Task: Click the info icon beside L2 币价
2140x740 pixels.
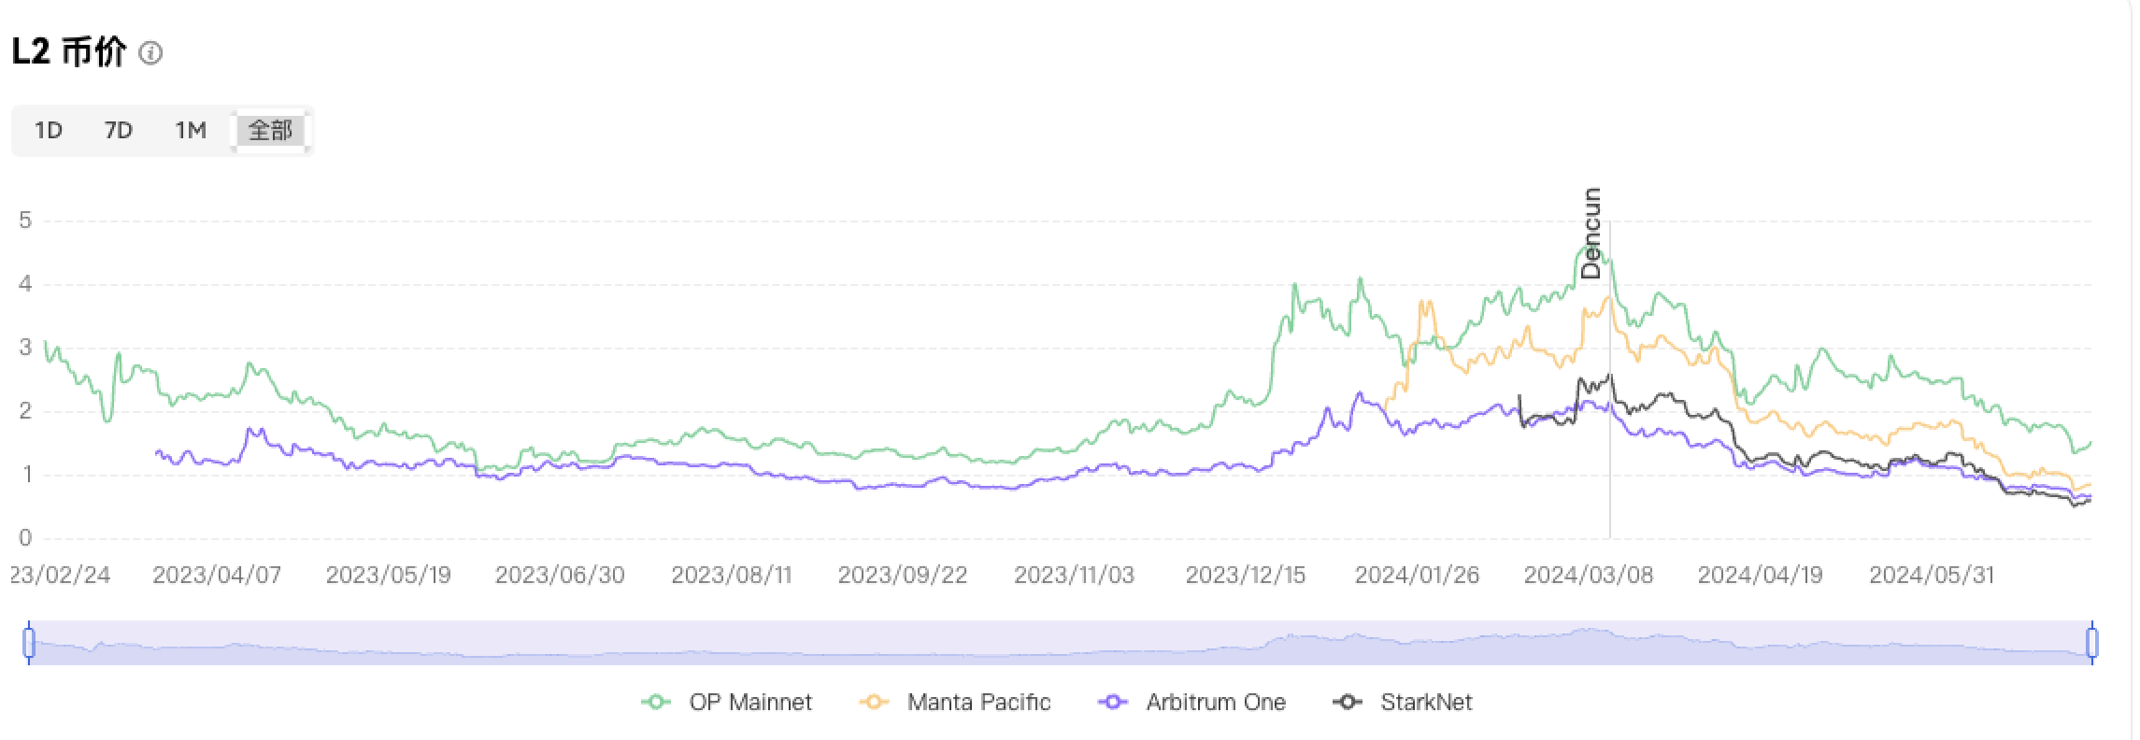Action: point(150,53)
